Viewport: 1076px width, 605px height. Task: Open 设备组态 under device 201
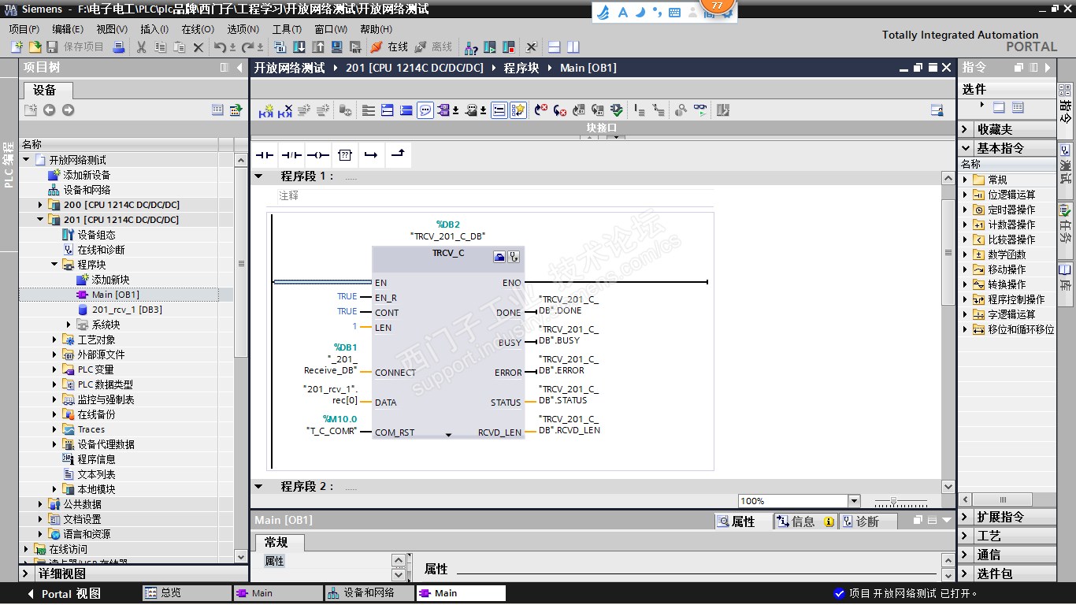[96, 235]
